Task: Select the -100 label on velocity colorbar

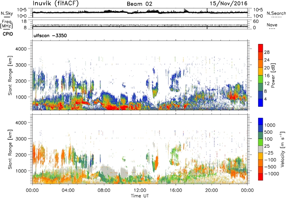Action: [270, 160]
